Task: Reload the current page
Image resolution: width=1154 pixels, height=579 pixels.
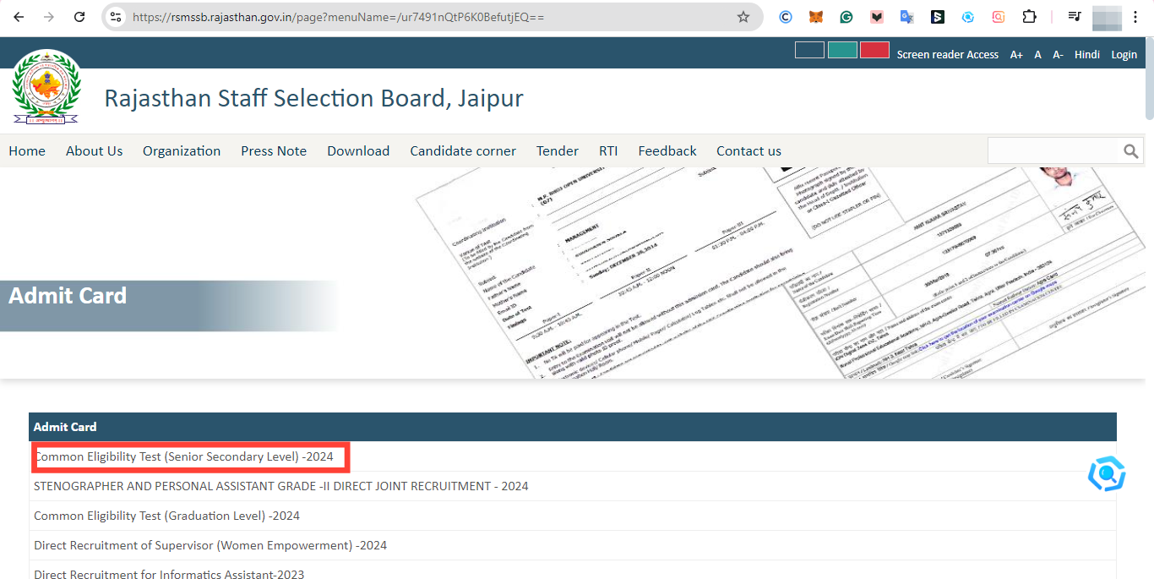Action: click(x=79, y=17)
